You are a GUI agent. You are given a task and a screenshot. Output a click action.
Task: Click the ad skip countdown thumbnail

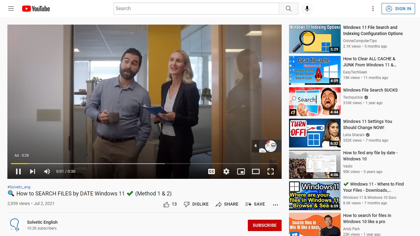coord(267,146)
